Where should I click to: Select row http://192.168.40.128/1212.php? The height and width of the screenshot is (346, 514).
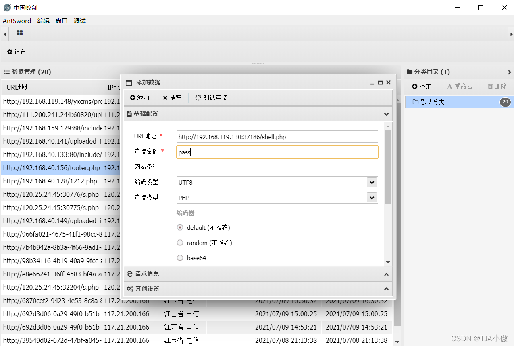60,181
